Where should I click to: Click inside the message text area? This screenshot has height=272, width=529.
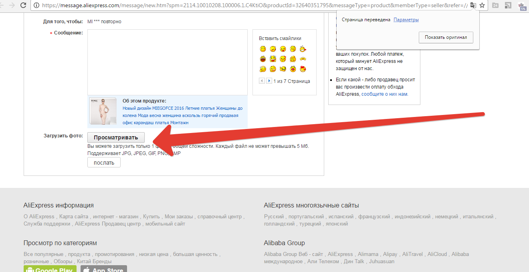(x=168, y=62)
